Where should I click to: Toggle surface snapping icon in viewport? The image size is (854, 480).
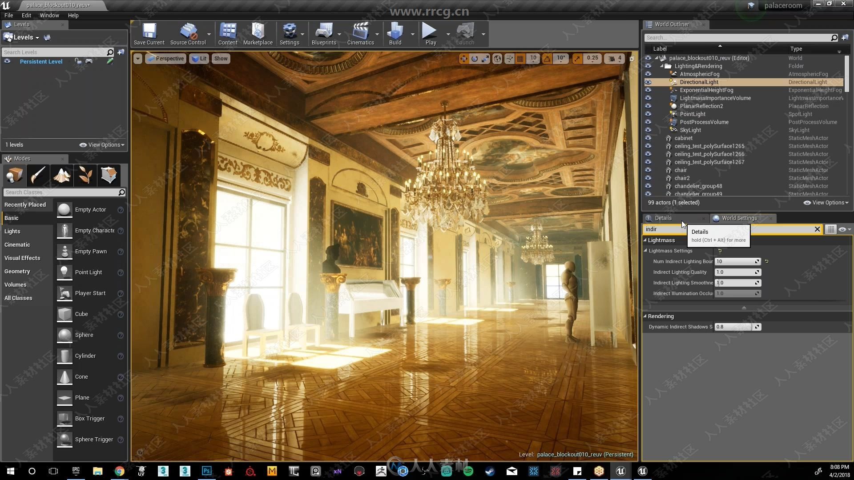tap(510, 59)
